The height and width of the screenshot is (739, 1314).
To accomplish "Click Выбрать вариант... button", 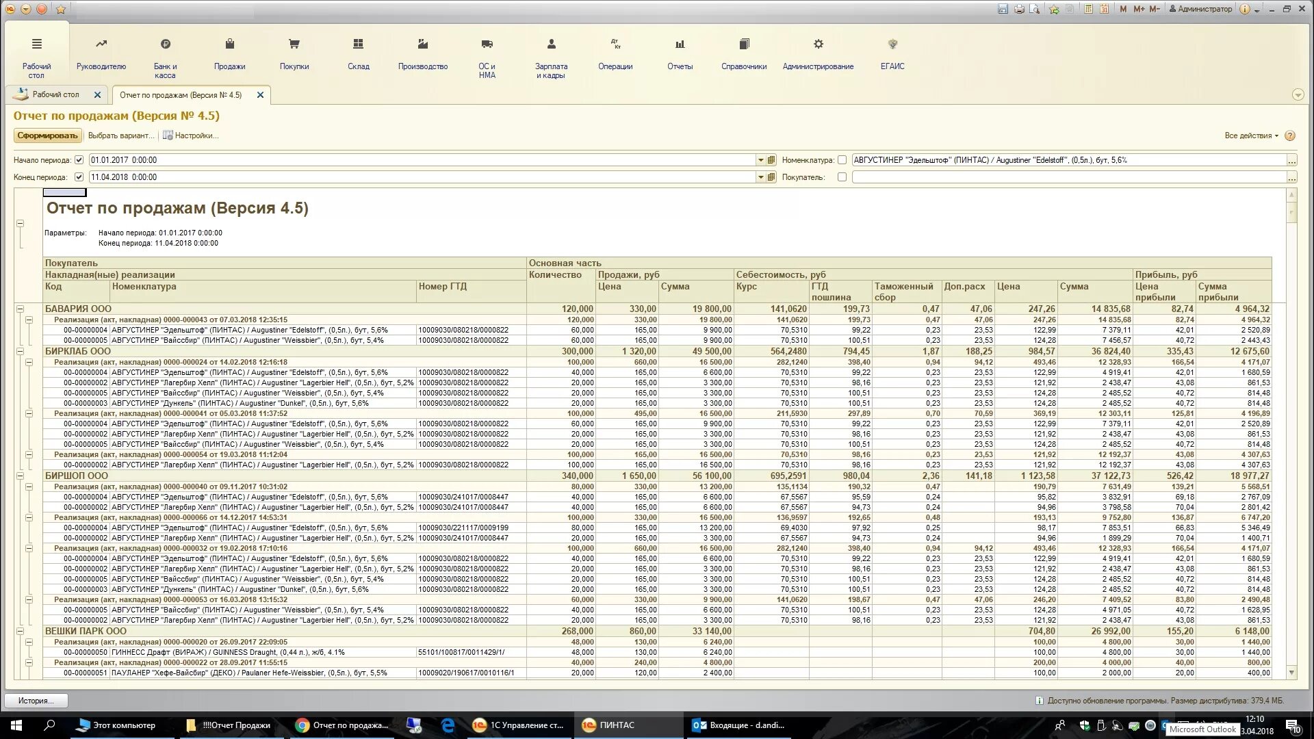I will tap(121, 135).
